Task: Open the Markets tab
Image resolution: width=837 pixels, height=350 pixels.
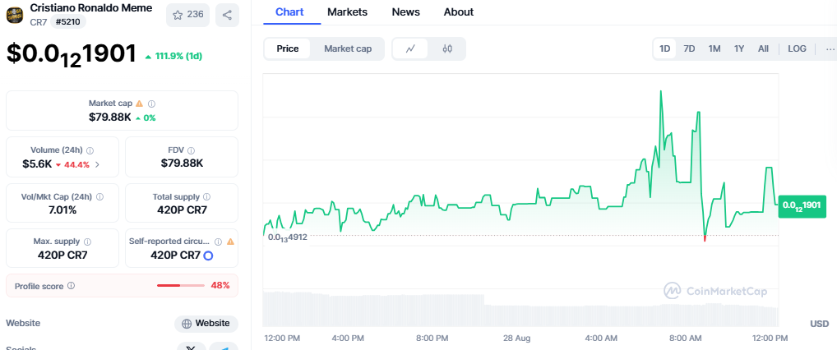Action: (x=347, y=12)
